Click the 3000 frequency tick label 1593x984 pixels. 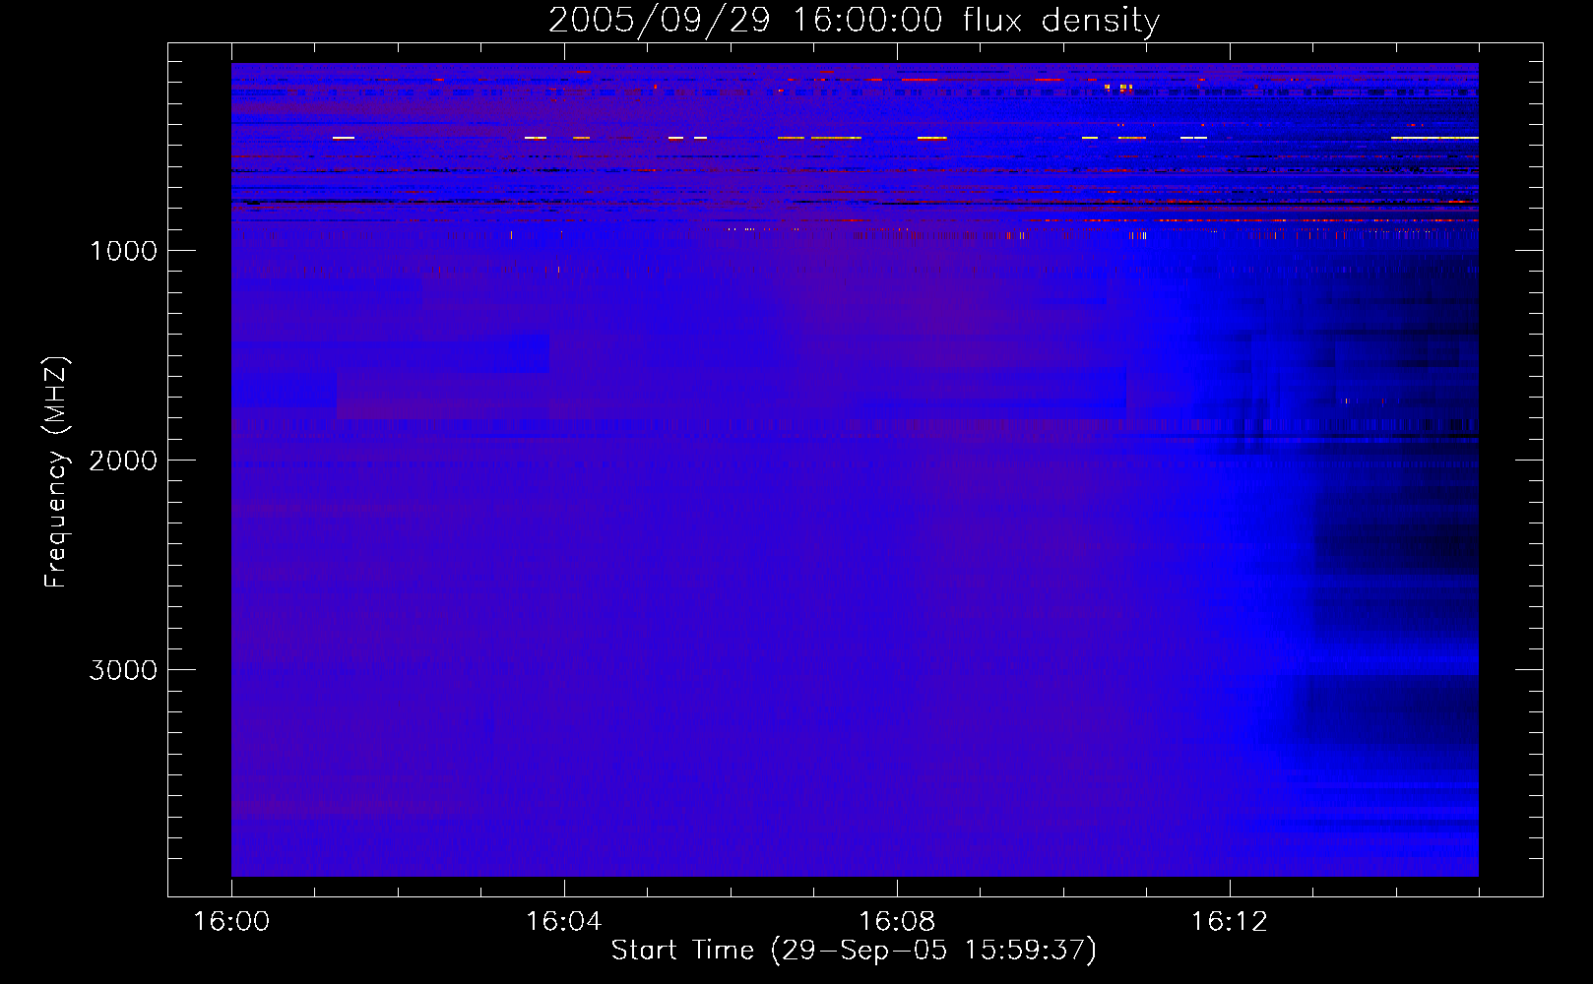123,670
